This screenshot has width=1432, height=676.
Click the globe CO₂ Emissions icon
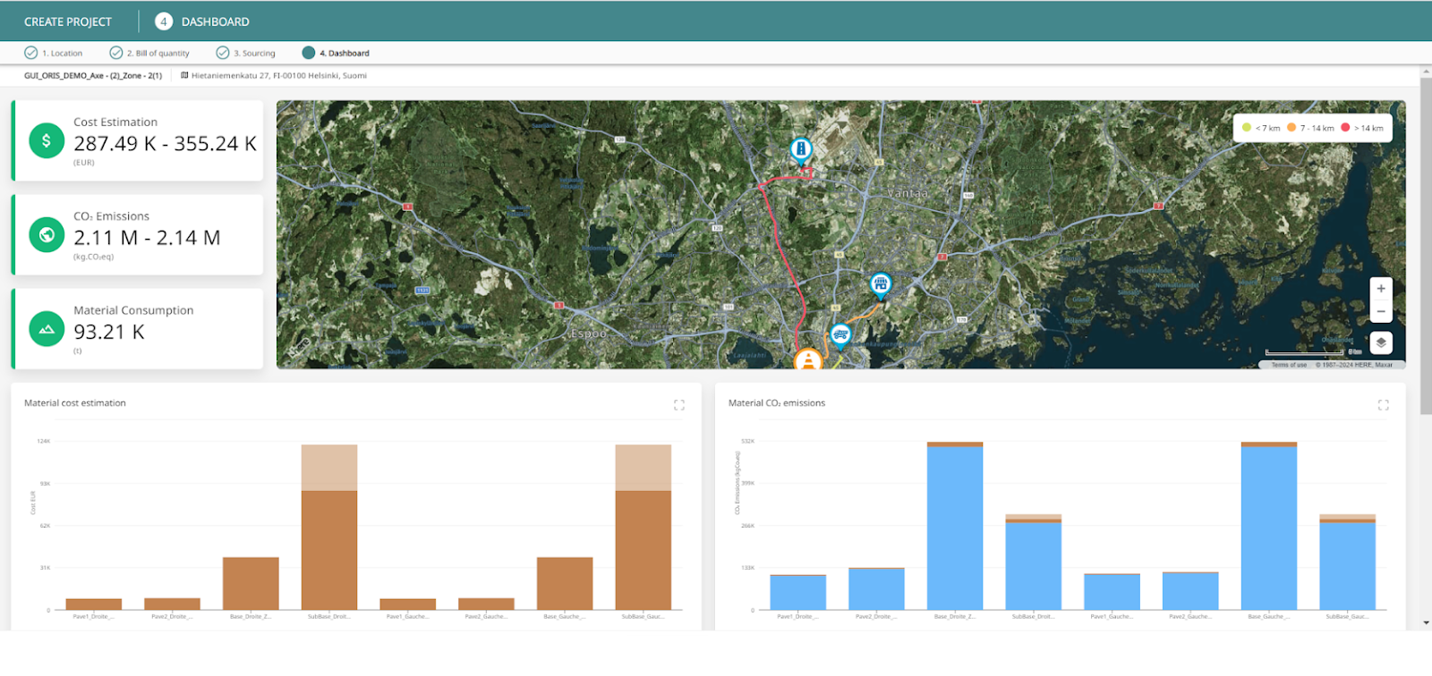47,235
